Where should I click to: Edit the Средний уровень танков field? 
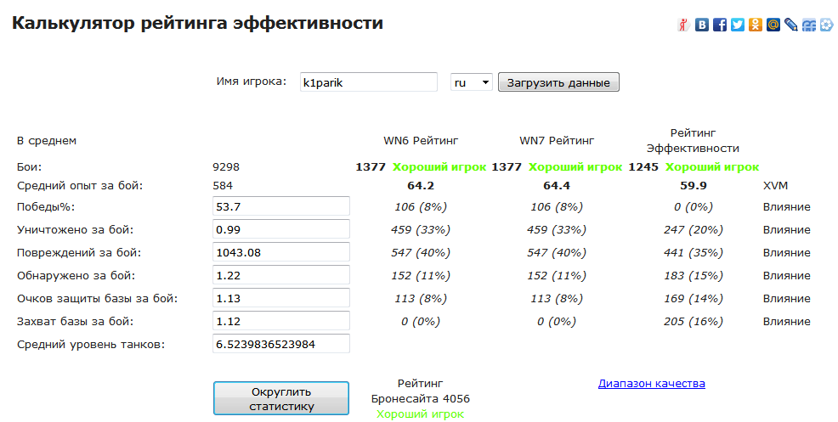pyautogui.click(x=281, y=344)
